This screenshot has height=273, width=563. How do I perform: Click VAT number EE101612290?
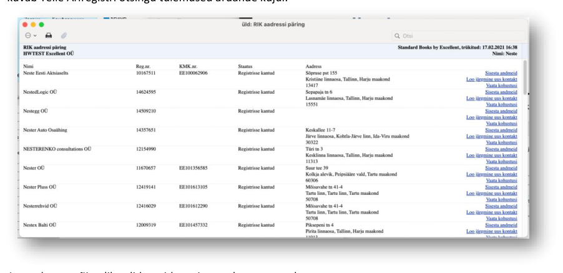(193, 206)
